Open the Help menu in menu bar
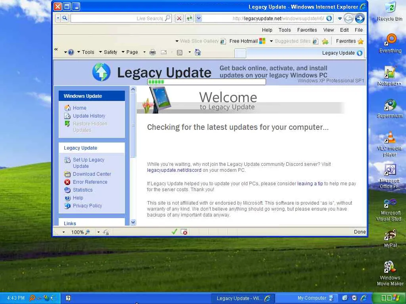This screenshot has width=406, height=304. (x=267, y=30)
